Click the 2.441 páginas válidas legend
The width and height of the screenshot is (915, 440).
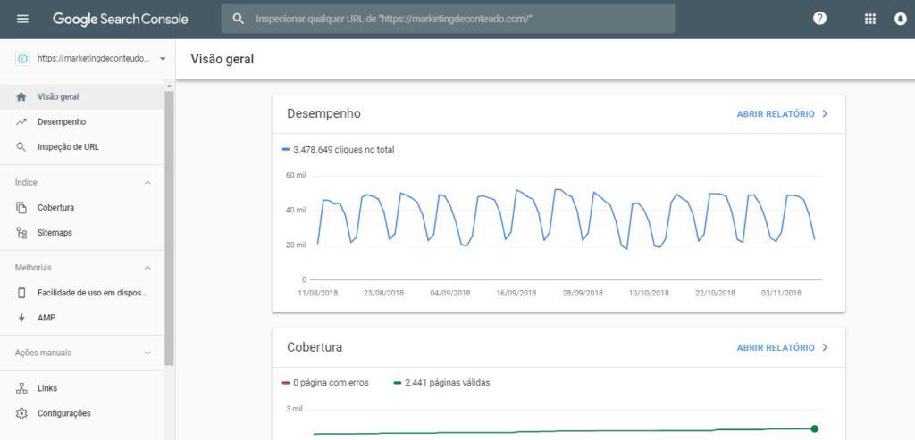tap(441, 383)
